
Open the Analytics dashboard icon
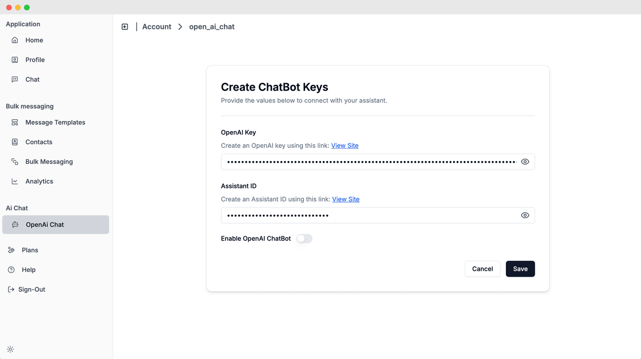[x=15, y=181]
